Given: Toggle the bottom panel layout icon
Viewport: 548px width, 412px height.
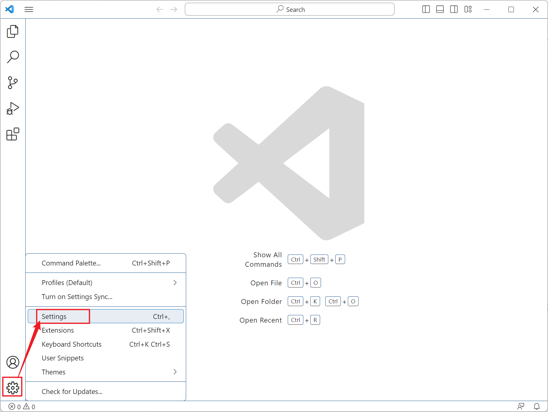Looking at the screenshot, I should point(440,9).
